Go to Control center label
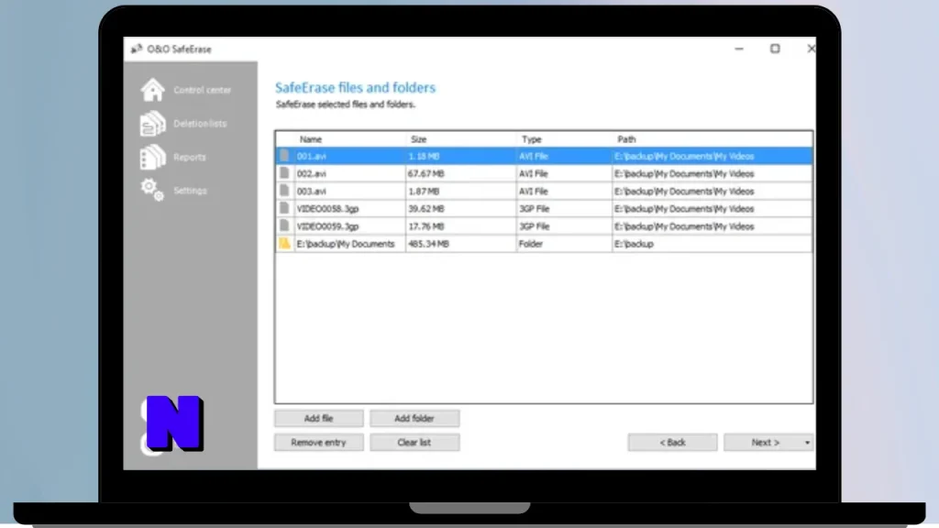939x528 pixels. coord(203,90)
